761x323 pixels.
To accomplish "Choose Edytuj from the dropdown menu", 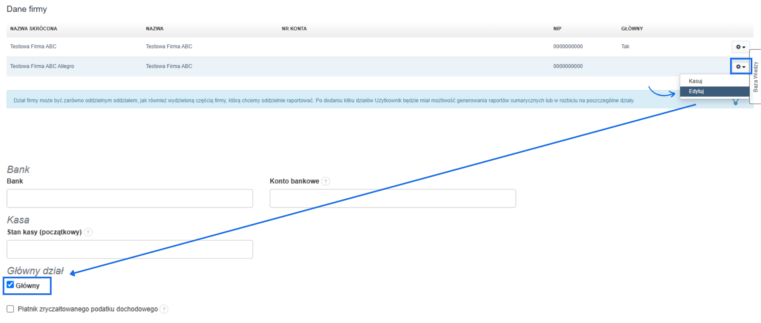I will tap(696, 91).
